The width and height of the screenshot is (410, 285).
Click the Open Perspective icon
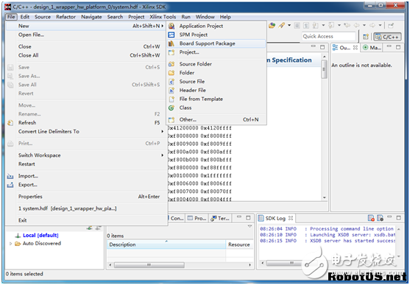[366, 37]
